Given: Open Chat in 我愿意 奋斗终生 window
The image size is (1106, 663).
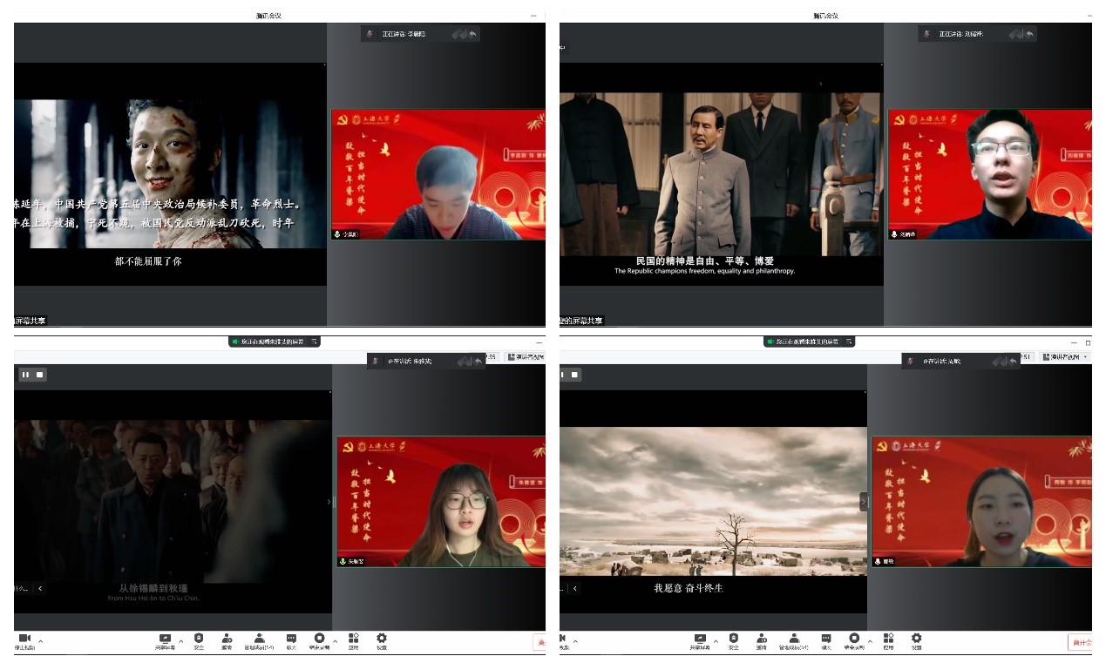Looking at the screenshot, I should pos(826,641).
